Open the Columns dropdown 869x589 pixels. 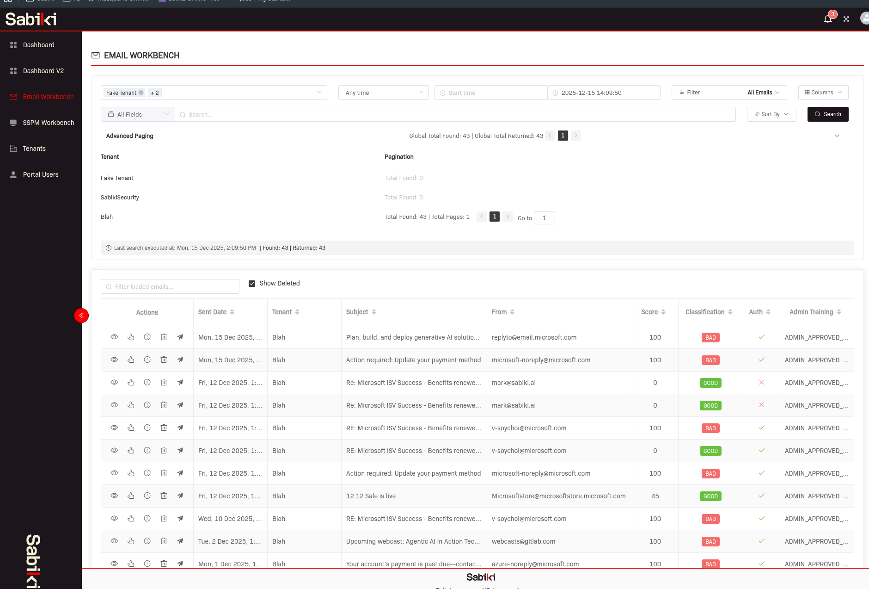pos(823,93)
